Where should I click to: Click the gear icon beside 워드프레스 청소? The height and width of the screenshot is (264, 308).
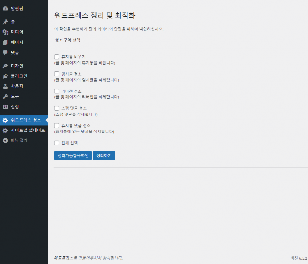tap(5, 120)
